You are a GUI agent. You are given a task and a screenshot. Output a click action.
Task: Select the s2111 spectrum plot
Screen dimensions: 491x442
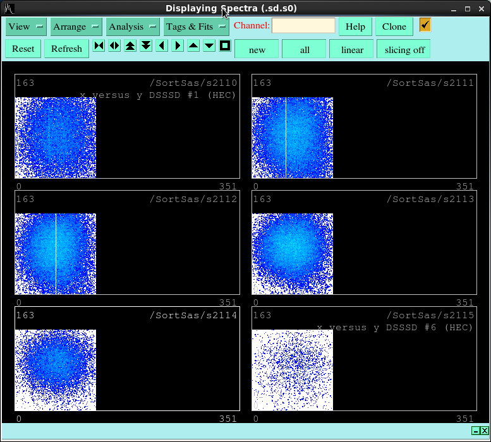click(364, 126)
